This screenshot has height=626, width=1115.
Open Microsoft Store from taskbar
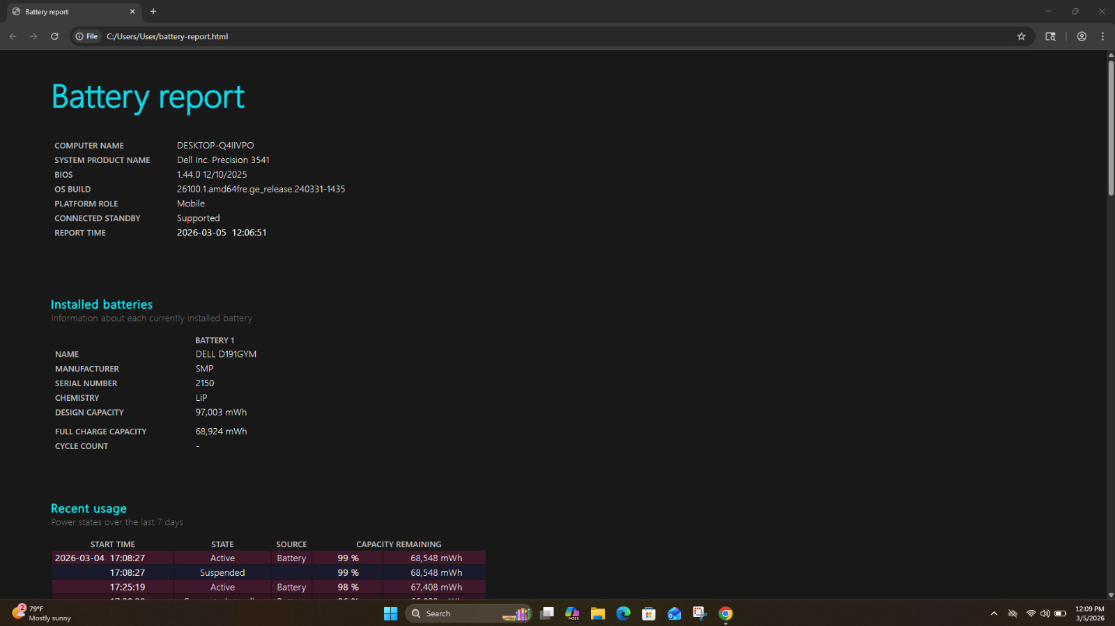click(649, 613)
